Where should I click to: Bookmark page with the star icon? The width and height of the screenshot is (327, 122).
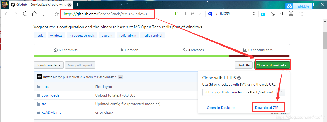tap(57, 14)
